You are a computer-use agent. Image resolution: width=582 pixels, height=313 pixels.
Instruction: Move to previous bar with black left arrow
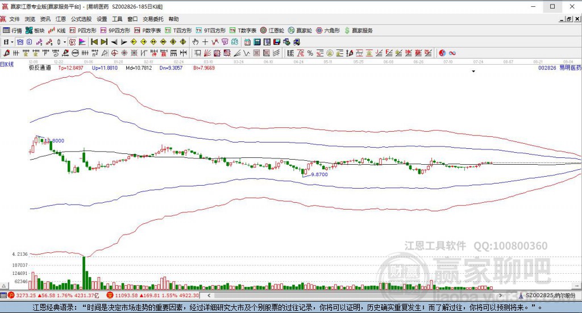(114, 42)
